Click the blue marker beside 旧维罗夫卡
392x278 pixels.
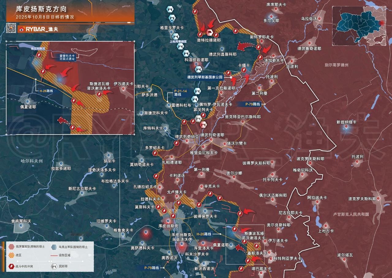click(107, 226)
